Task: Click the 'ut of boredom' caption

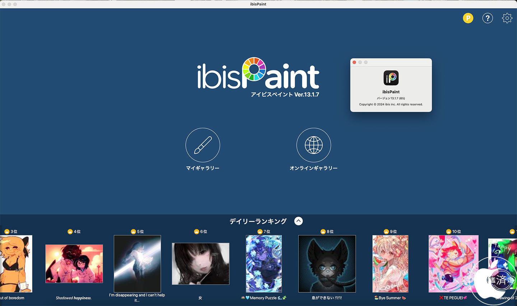Action: point(12,298)
